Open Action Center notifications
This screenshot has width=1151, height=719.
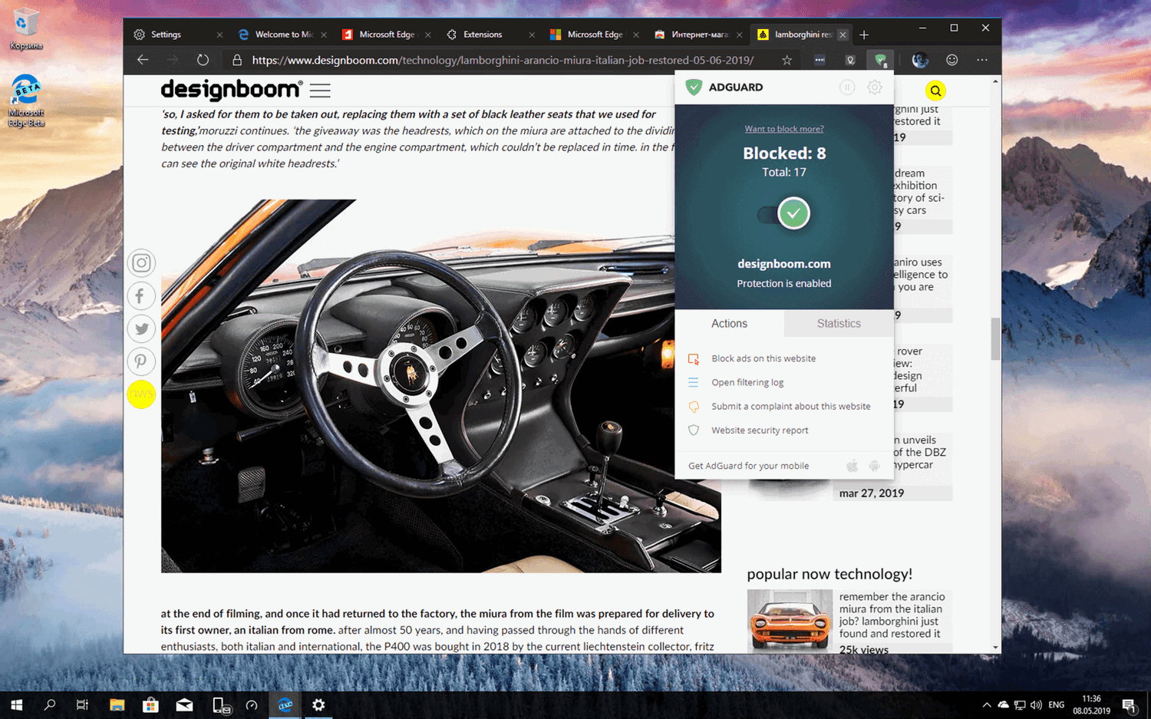[1130, 704]
